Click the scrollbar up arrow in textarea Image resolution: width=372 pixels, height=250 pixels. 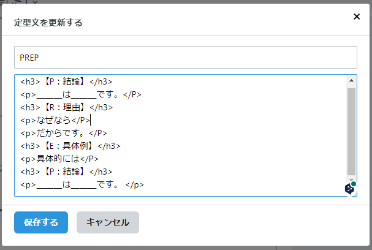(x=351, y=80)
